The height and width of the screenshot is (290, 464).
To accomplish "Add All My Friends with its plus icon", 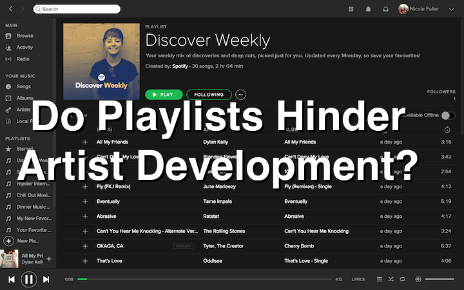I will tap(85, 142).
